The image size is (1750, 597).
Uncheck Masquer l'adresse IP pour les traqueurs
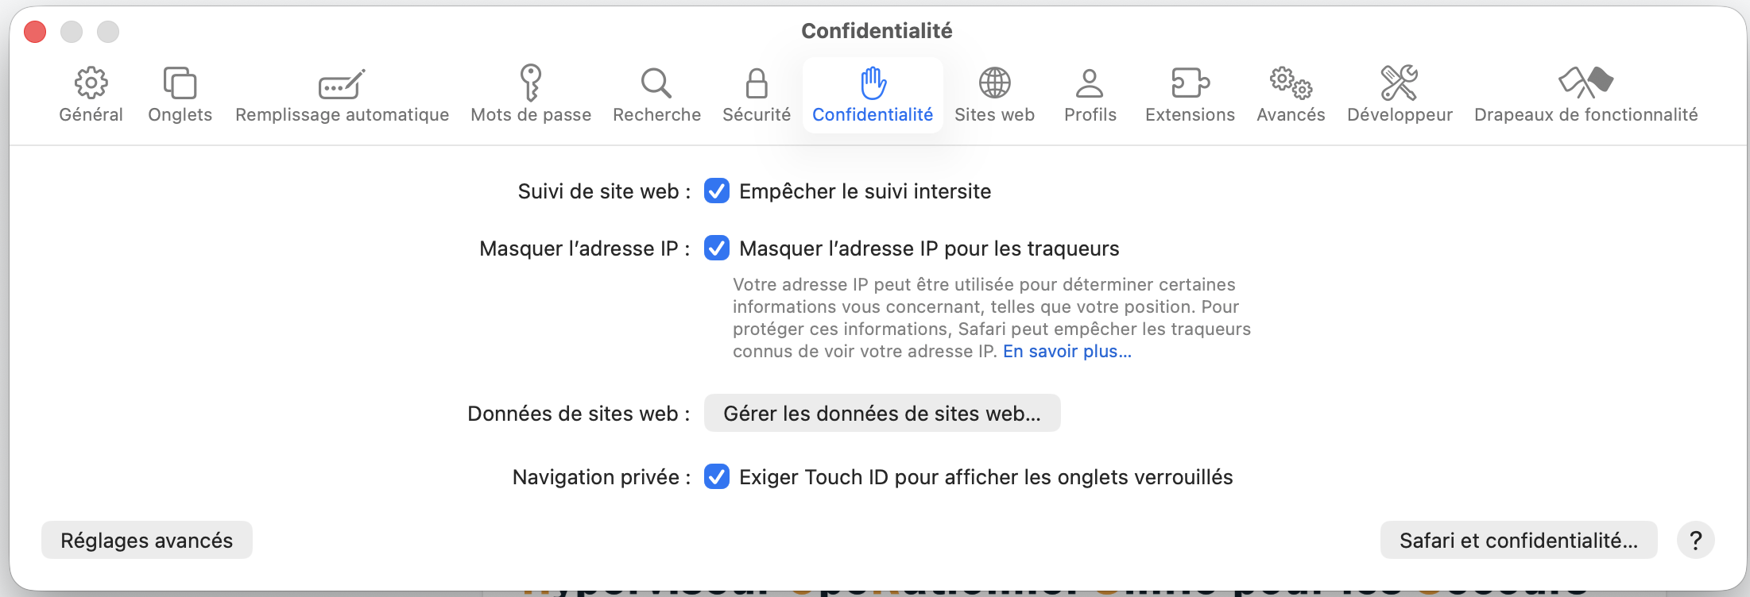[x=717, y=248]
